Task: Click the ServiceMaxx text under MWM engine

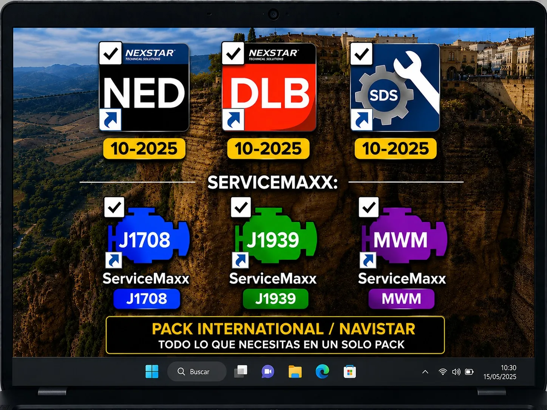Action: tap(402, 279)
